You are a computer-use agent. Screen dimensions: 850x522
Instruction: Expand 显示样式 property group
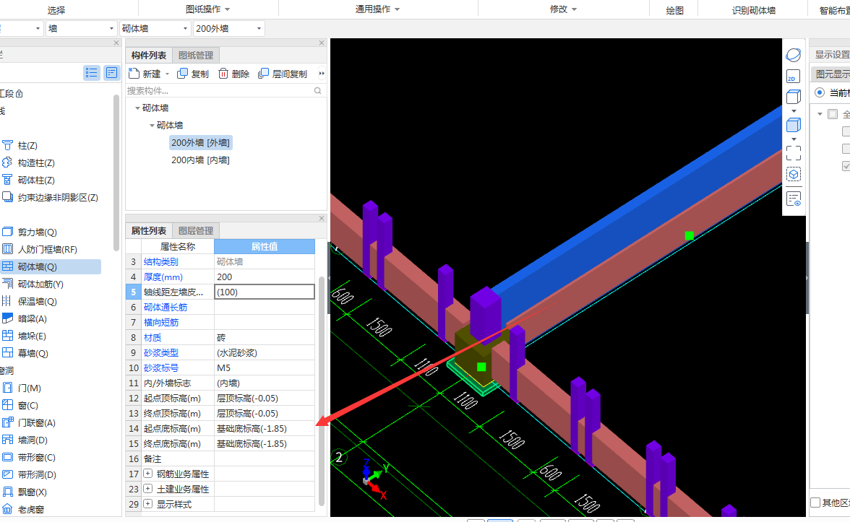(x=147, y=504)
